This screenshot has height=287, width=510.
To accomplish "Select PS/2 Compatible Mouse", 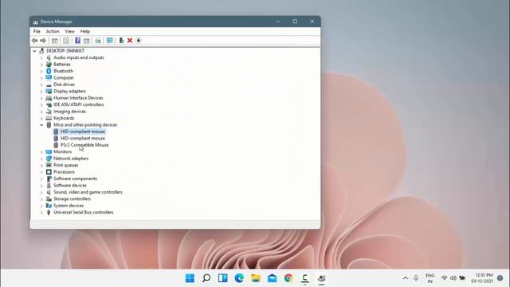I will pyautogui.click(x=84, y=145).
